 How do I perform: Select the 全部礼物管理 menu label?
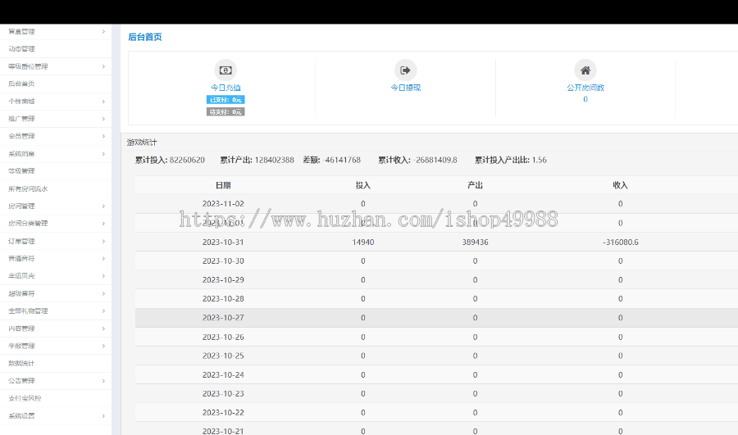pos(28,310)
